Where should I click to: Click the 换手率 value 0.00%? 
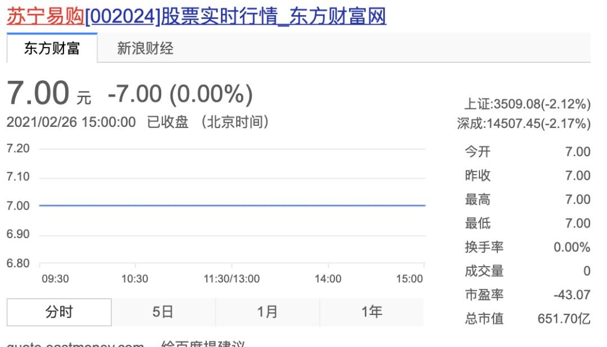coord(572,247)
